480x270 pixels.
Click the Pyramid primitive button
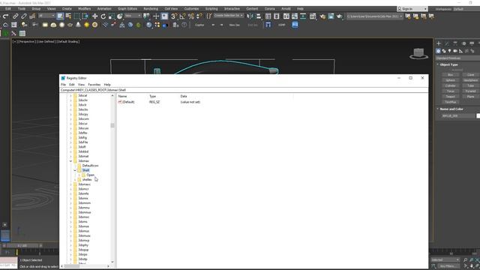(470, 91)
